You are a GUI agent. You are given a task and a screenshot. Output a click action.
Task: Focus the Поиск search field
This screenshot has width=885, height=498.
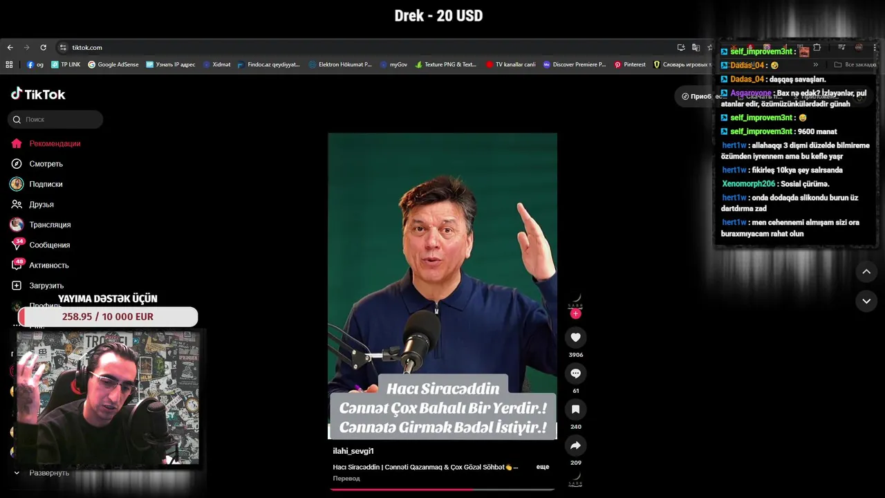click(x=55, y=120)
